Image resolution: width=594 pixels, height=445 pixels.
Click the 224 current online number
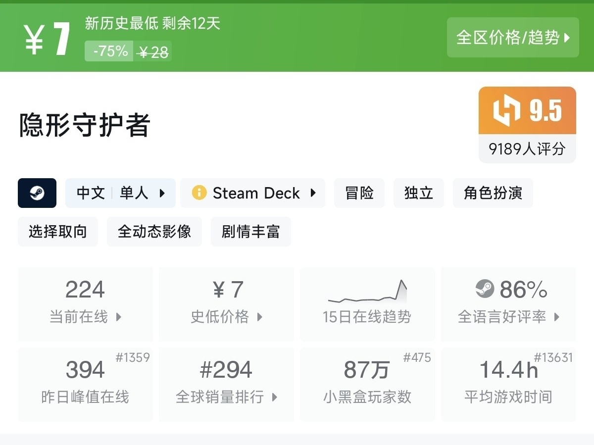click(85, 290)
